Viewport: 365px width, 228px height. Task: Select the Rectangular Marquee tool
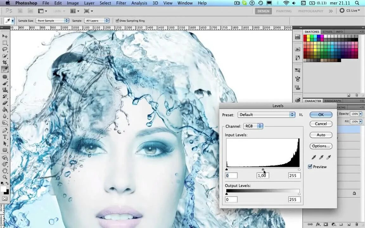[x=5, y=43]
